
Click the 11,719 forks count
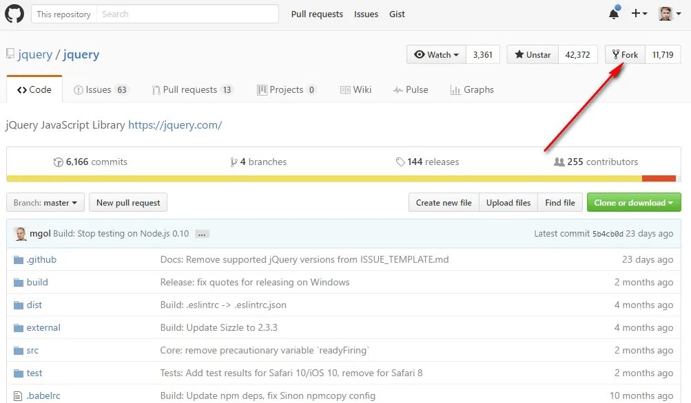coord(663,54)
